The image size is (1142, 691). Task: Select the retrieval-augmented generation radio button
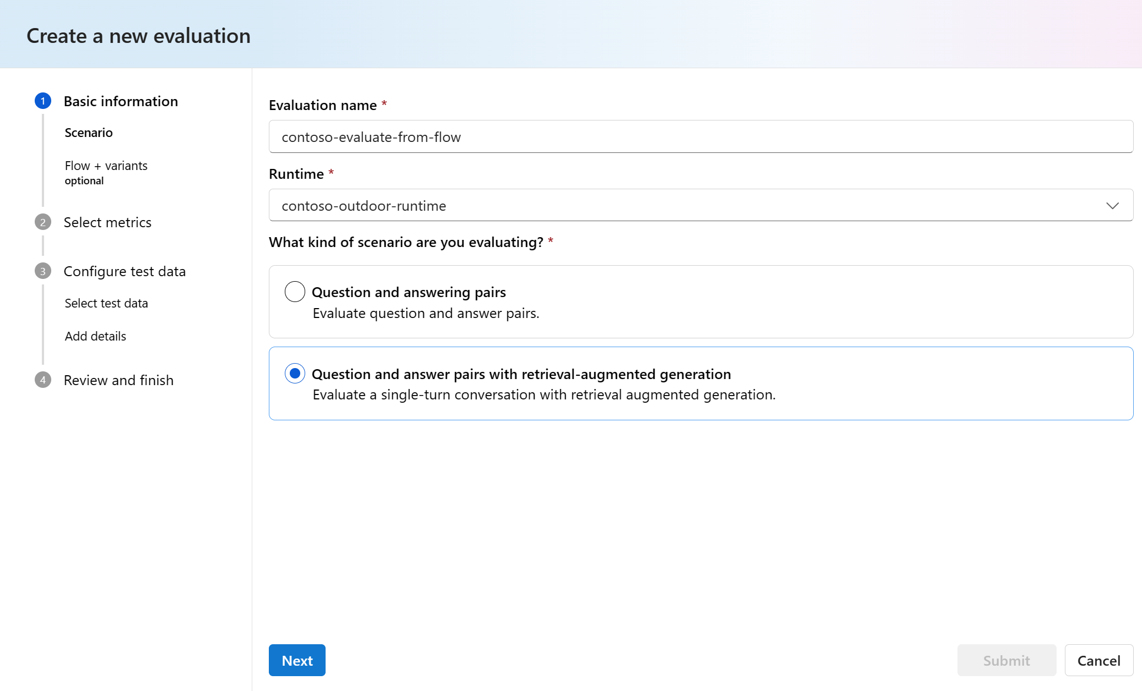pyautogui.click(x=295, y=374)
